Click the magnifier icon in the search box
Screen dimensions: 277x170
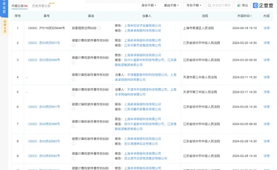(209, 6)
